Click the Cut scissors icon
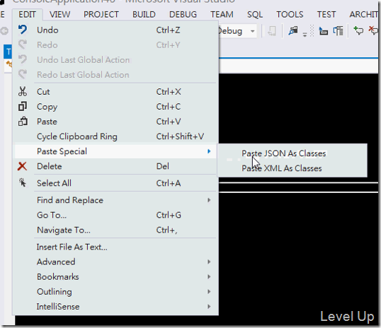Image resolution: width=381 pixels, height=328 pixels. 23,91
